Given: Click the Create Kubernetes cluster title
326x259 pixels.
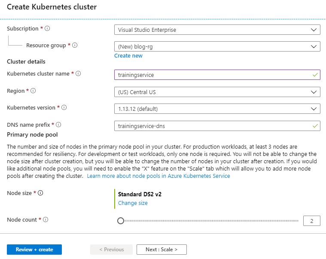Looking at the screenshot, I should point(52,7).
